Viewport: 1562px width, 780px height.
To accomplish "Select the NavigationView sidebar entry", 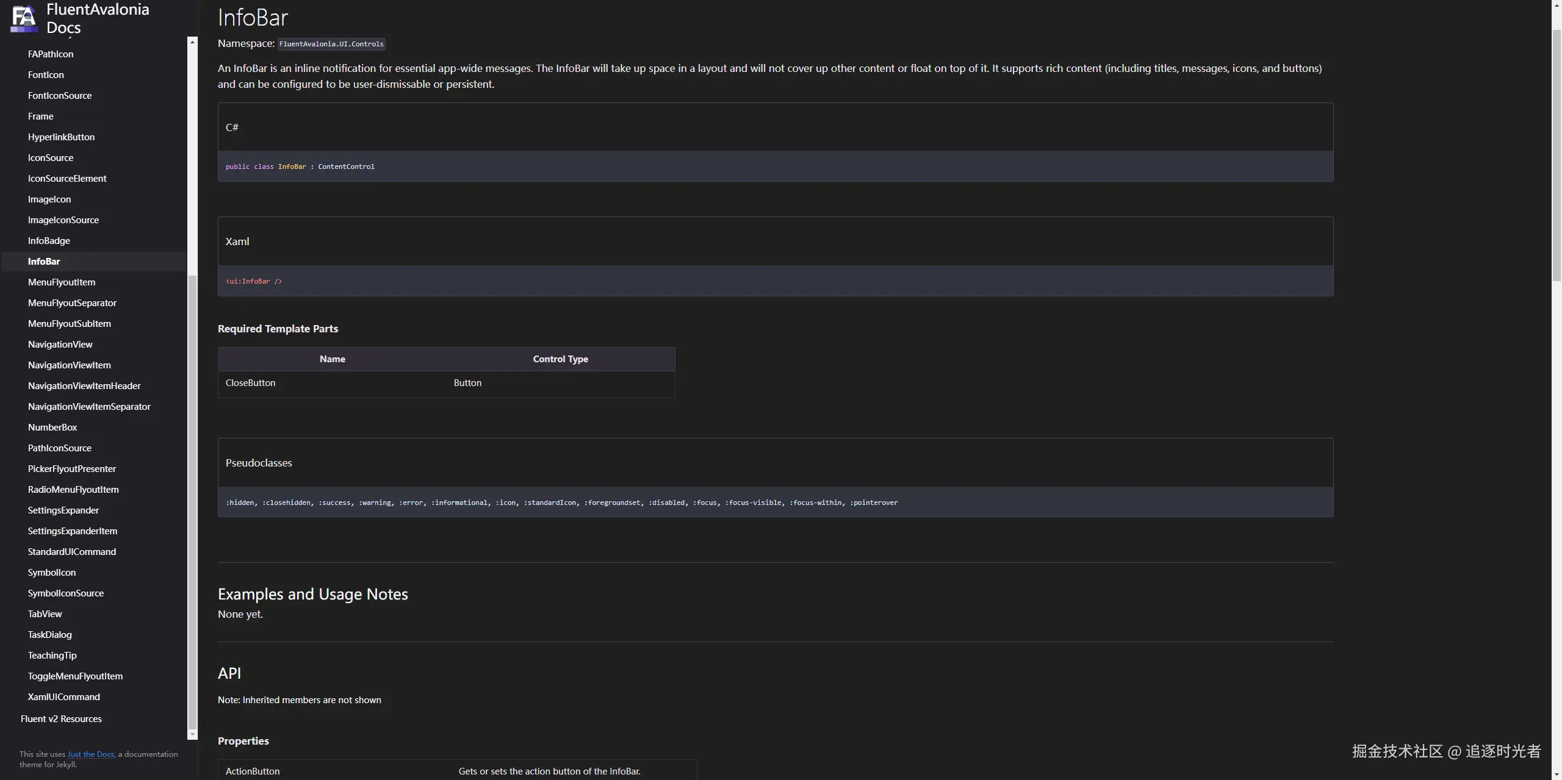I will (x=60, y=345).
